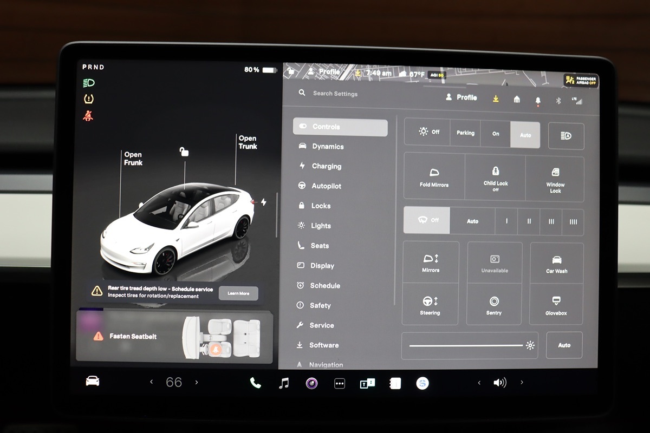Set exterior lights to Parking

pyautogui.click(x=465, y=133)
